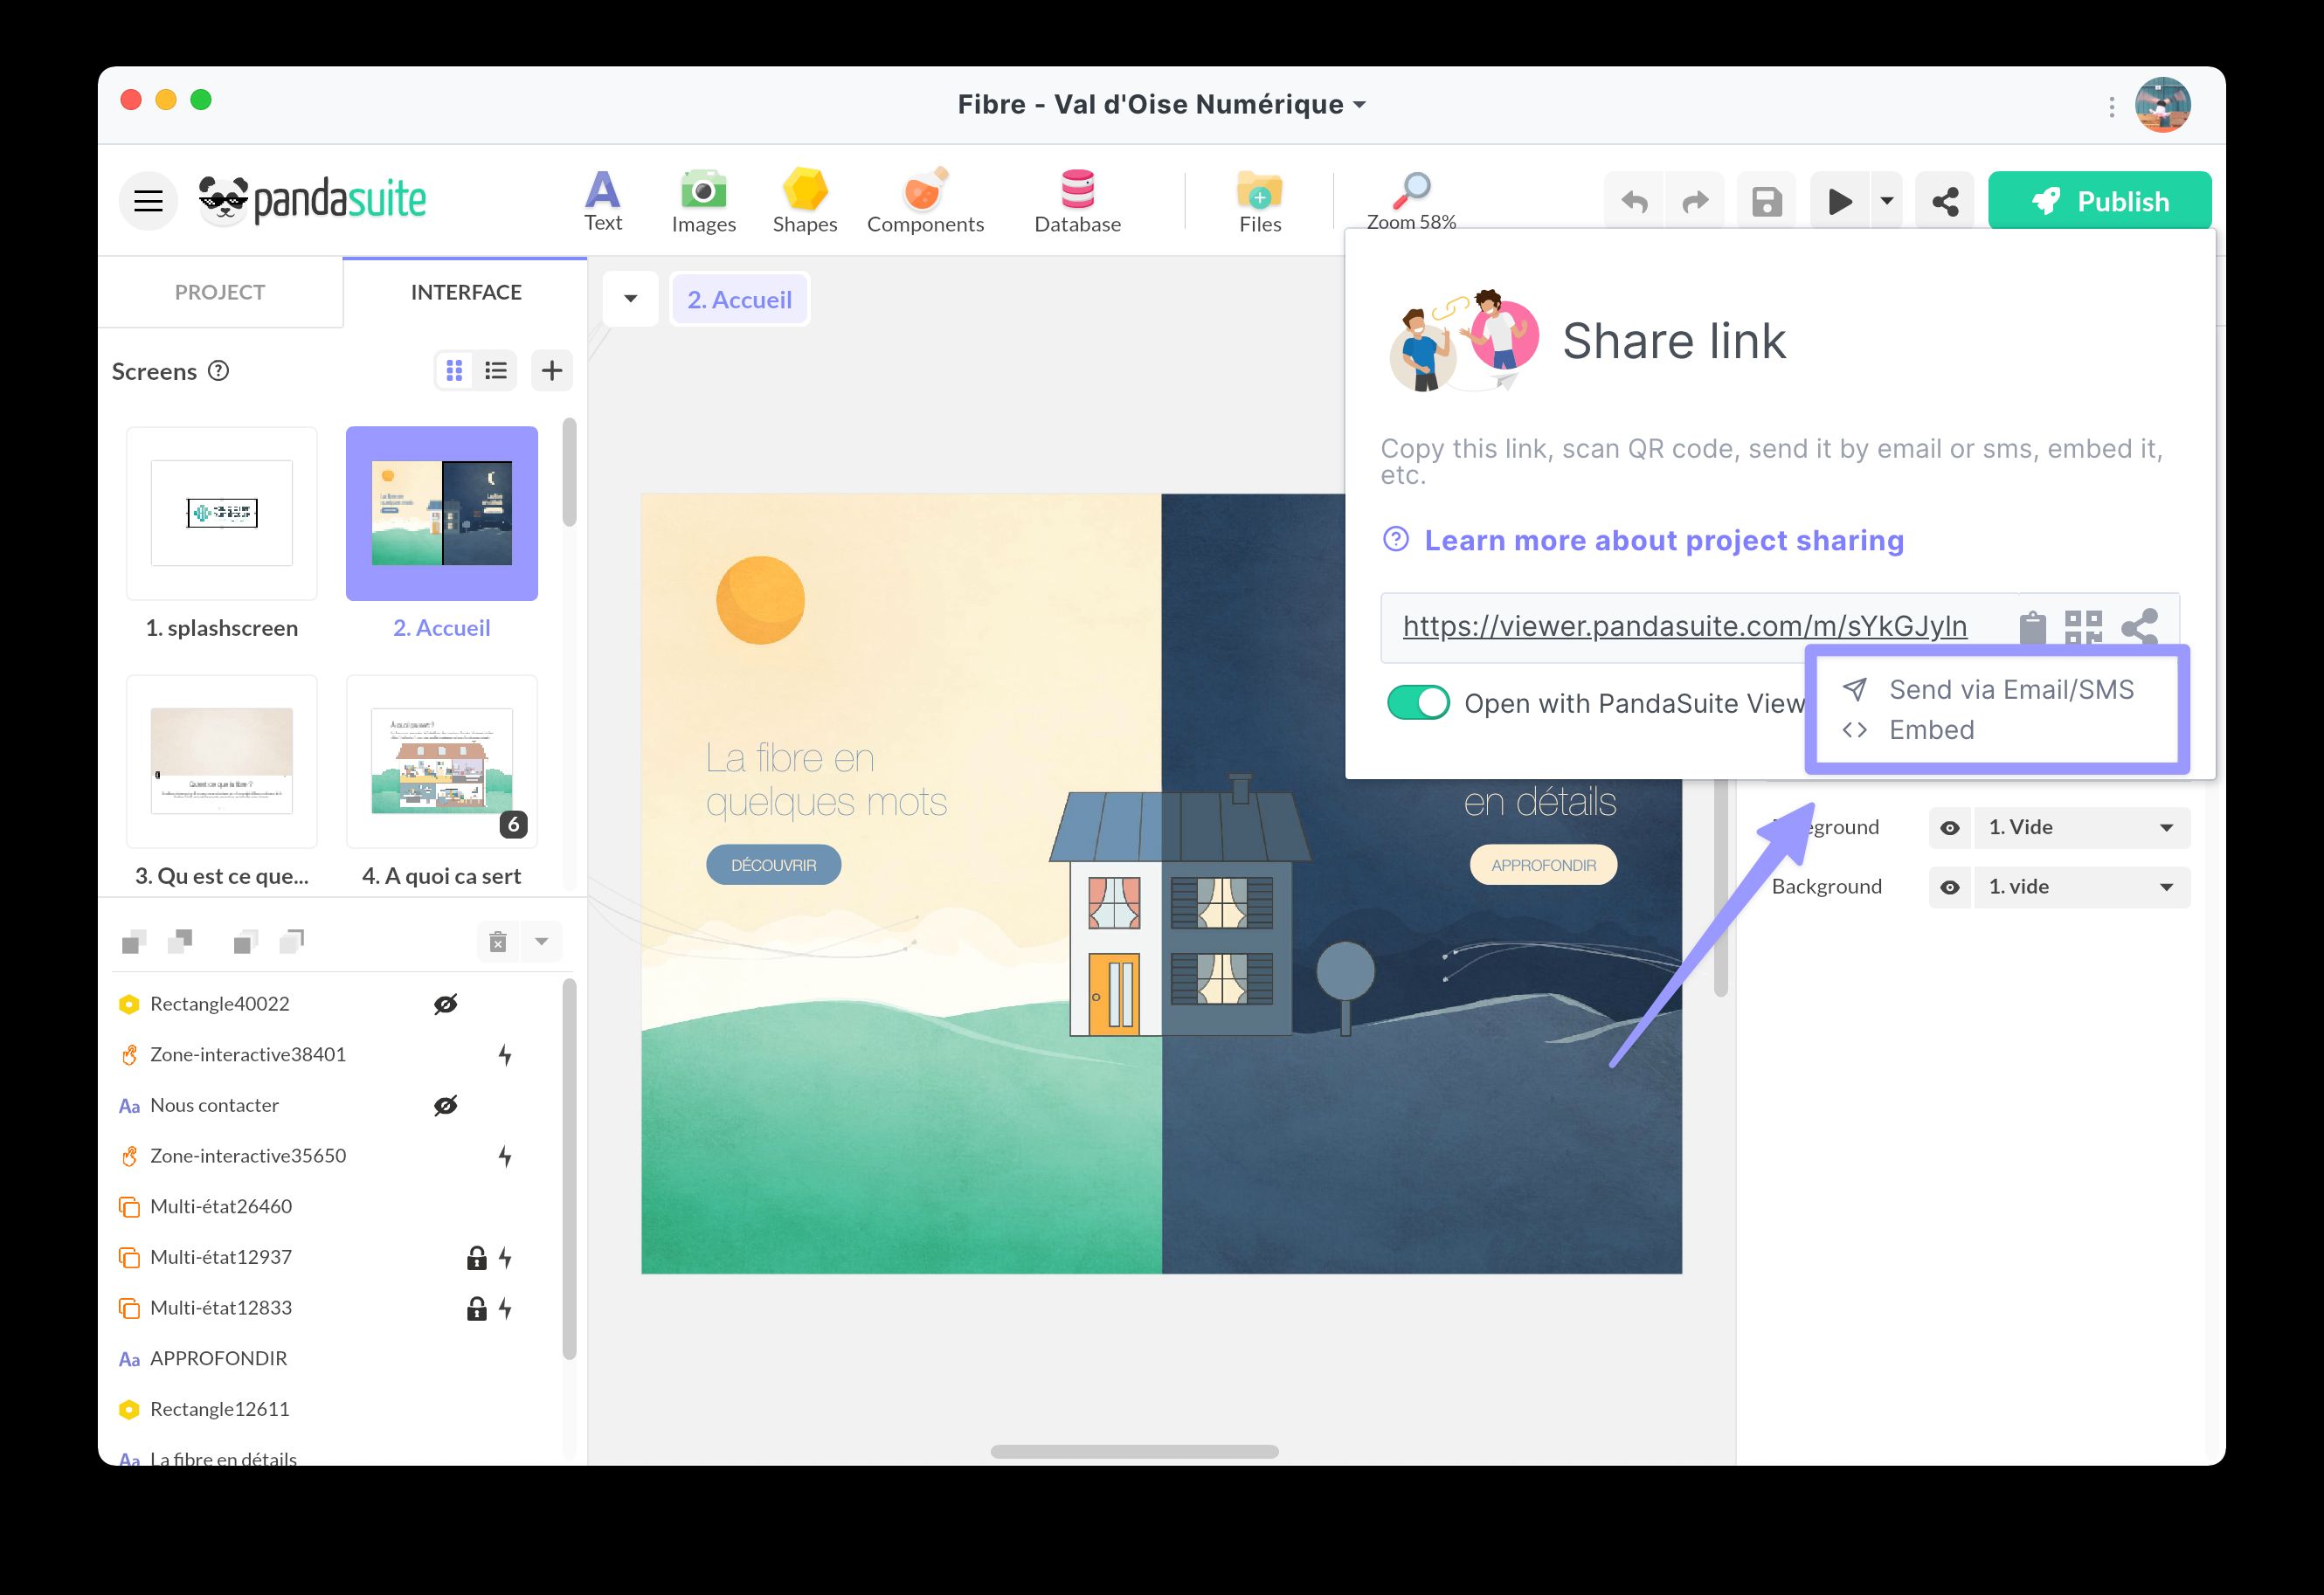Choose Send via Email/SMS from the share menu
The image size is (2324, 1595).
2010,689
